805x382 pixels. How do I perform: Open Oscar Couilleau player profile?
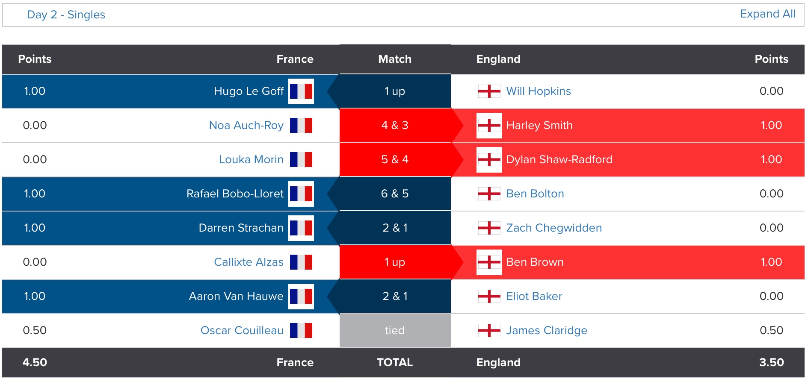tap(242, 331)
